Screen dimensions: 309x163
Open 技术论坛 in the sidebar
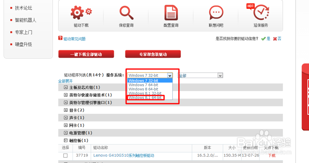23,8
